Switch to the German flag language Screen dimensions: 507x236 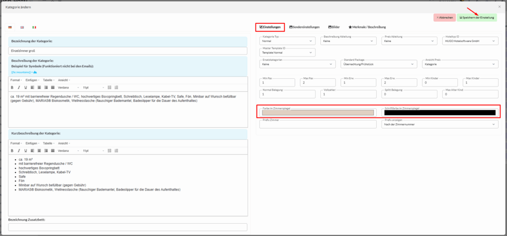[10, 27]
